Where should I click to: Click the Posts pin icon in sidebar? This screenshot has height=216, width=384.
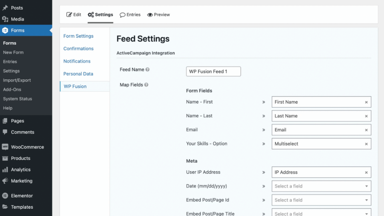5,8
